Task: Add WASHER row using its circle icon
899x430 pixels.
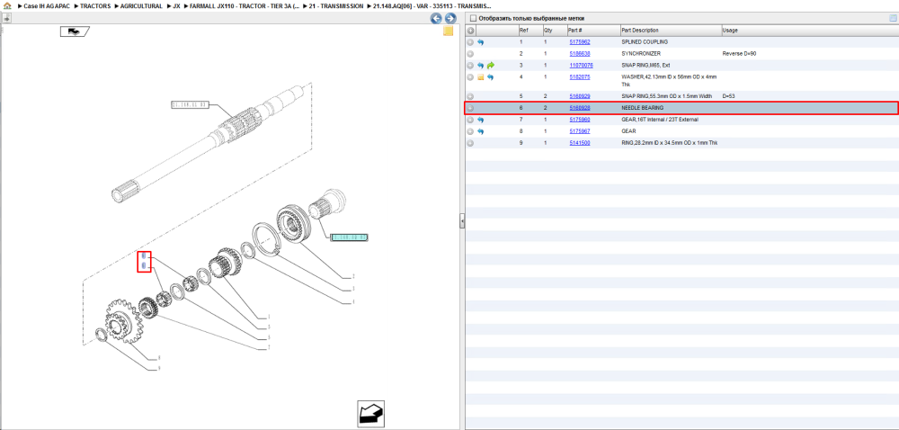Action: [x=470, y=76]
